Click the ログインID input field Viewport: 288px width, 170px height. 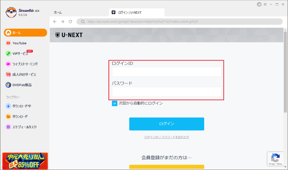click(166, 72)
